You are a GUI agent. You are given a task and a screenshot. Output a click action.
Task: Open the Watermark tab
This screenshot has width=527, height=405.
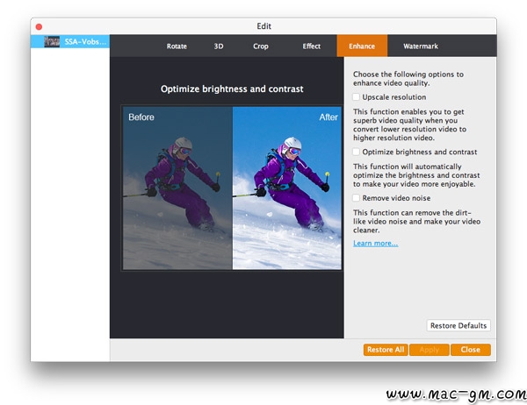[x=421, y=46]
